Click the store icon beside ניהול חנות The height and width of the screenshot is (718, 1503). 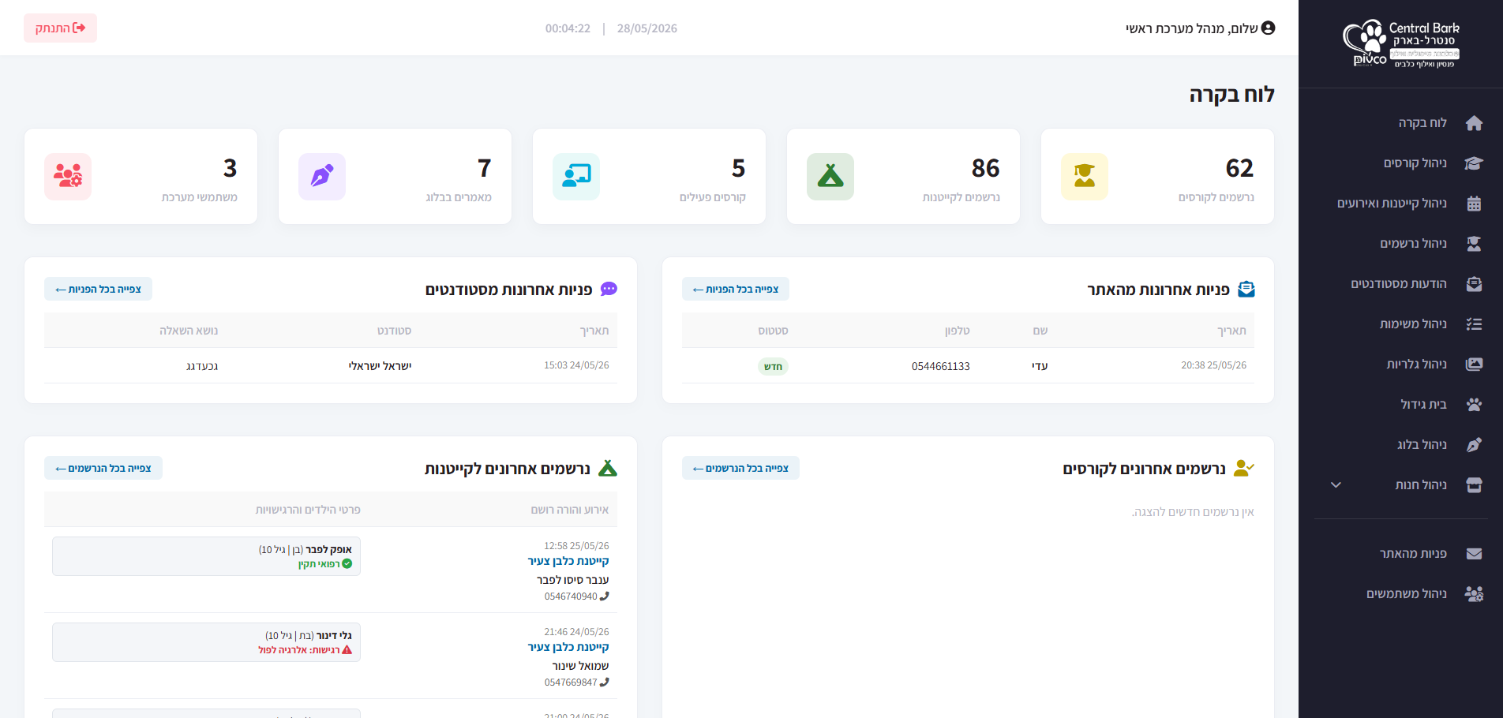[1474, 485]
